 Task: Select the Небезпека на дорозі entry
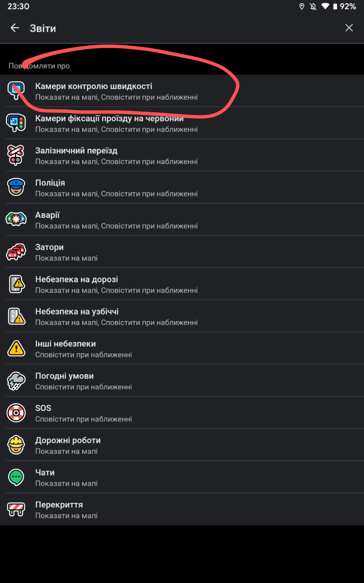tap(116, 284)
